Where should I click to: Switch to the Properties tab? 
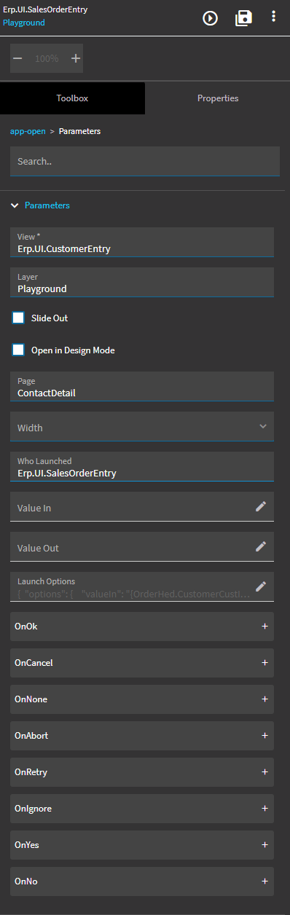[218, 98]
